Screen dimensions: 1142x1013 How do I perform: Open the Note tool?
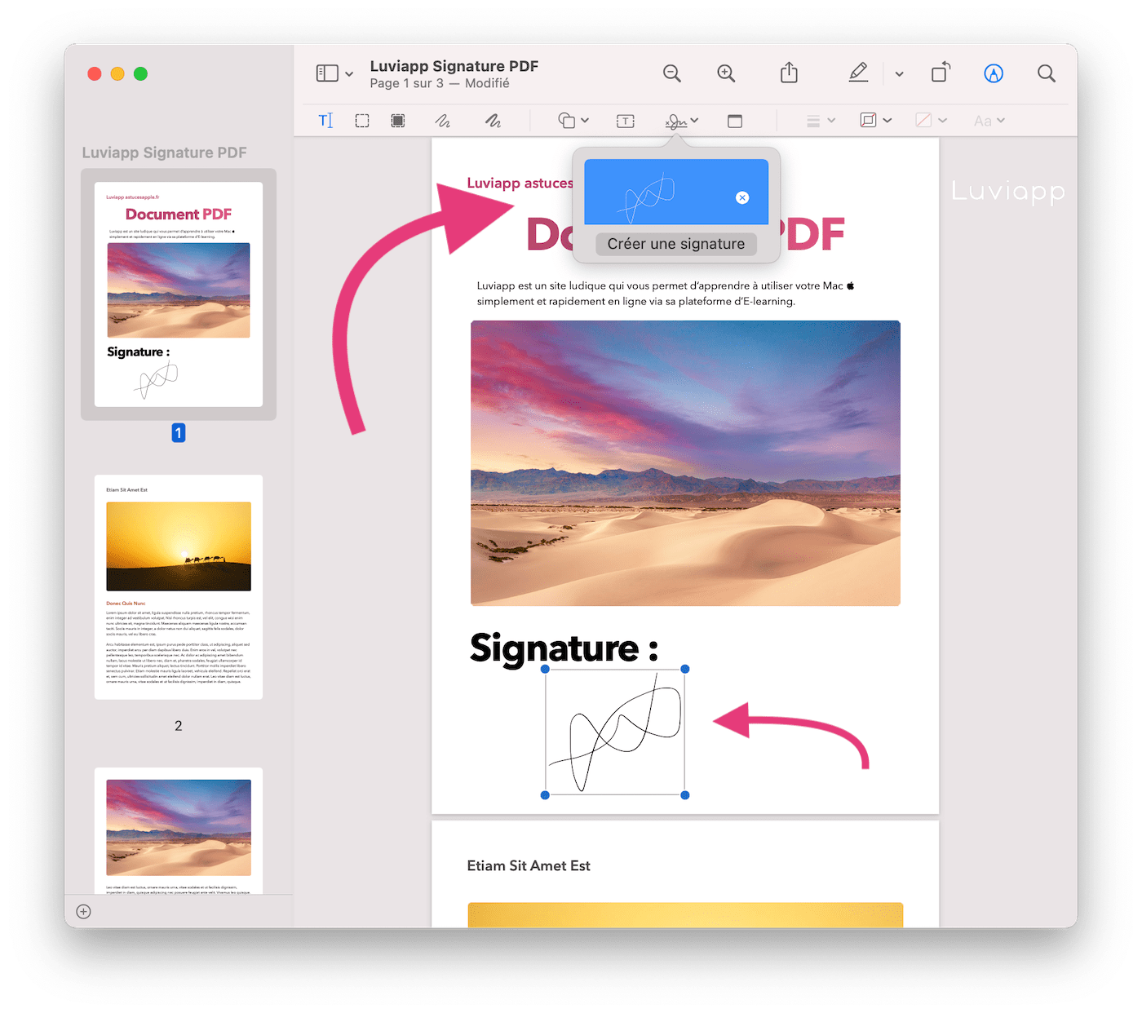(733, 120)
